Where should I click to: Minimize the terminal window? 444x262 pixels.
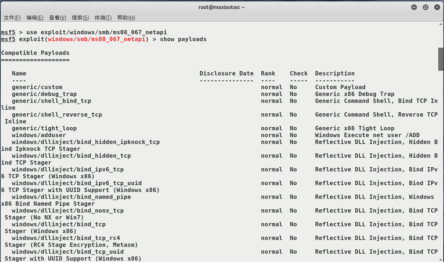[414, 7]
